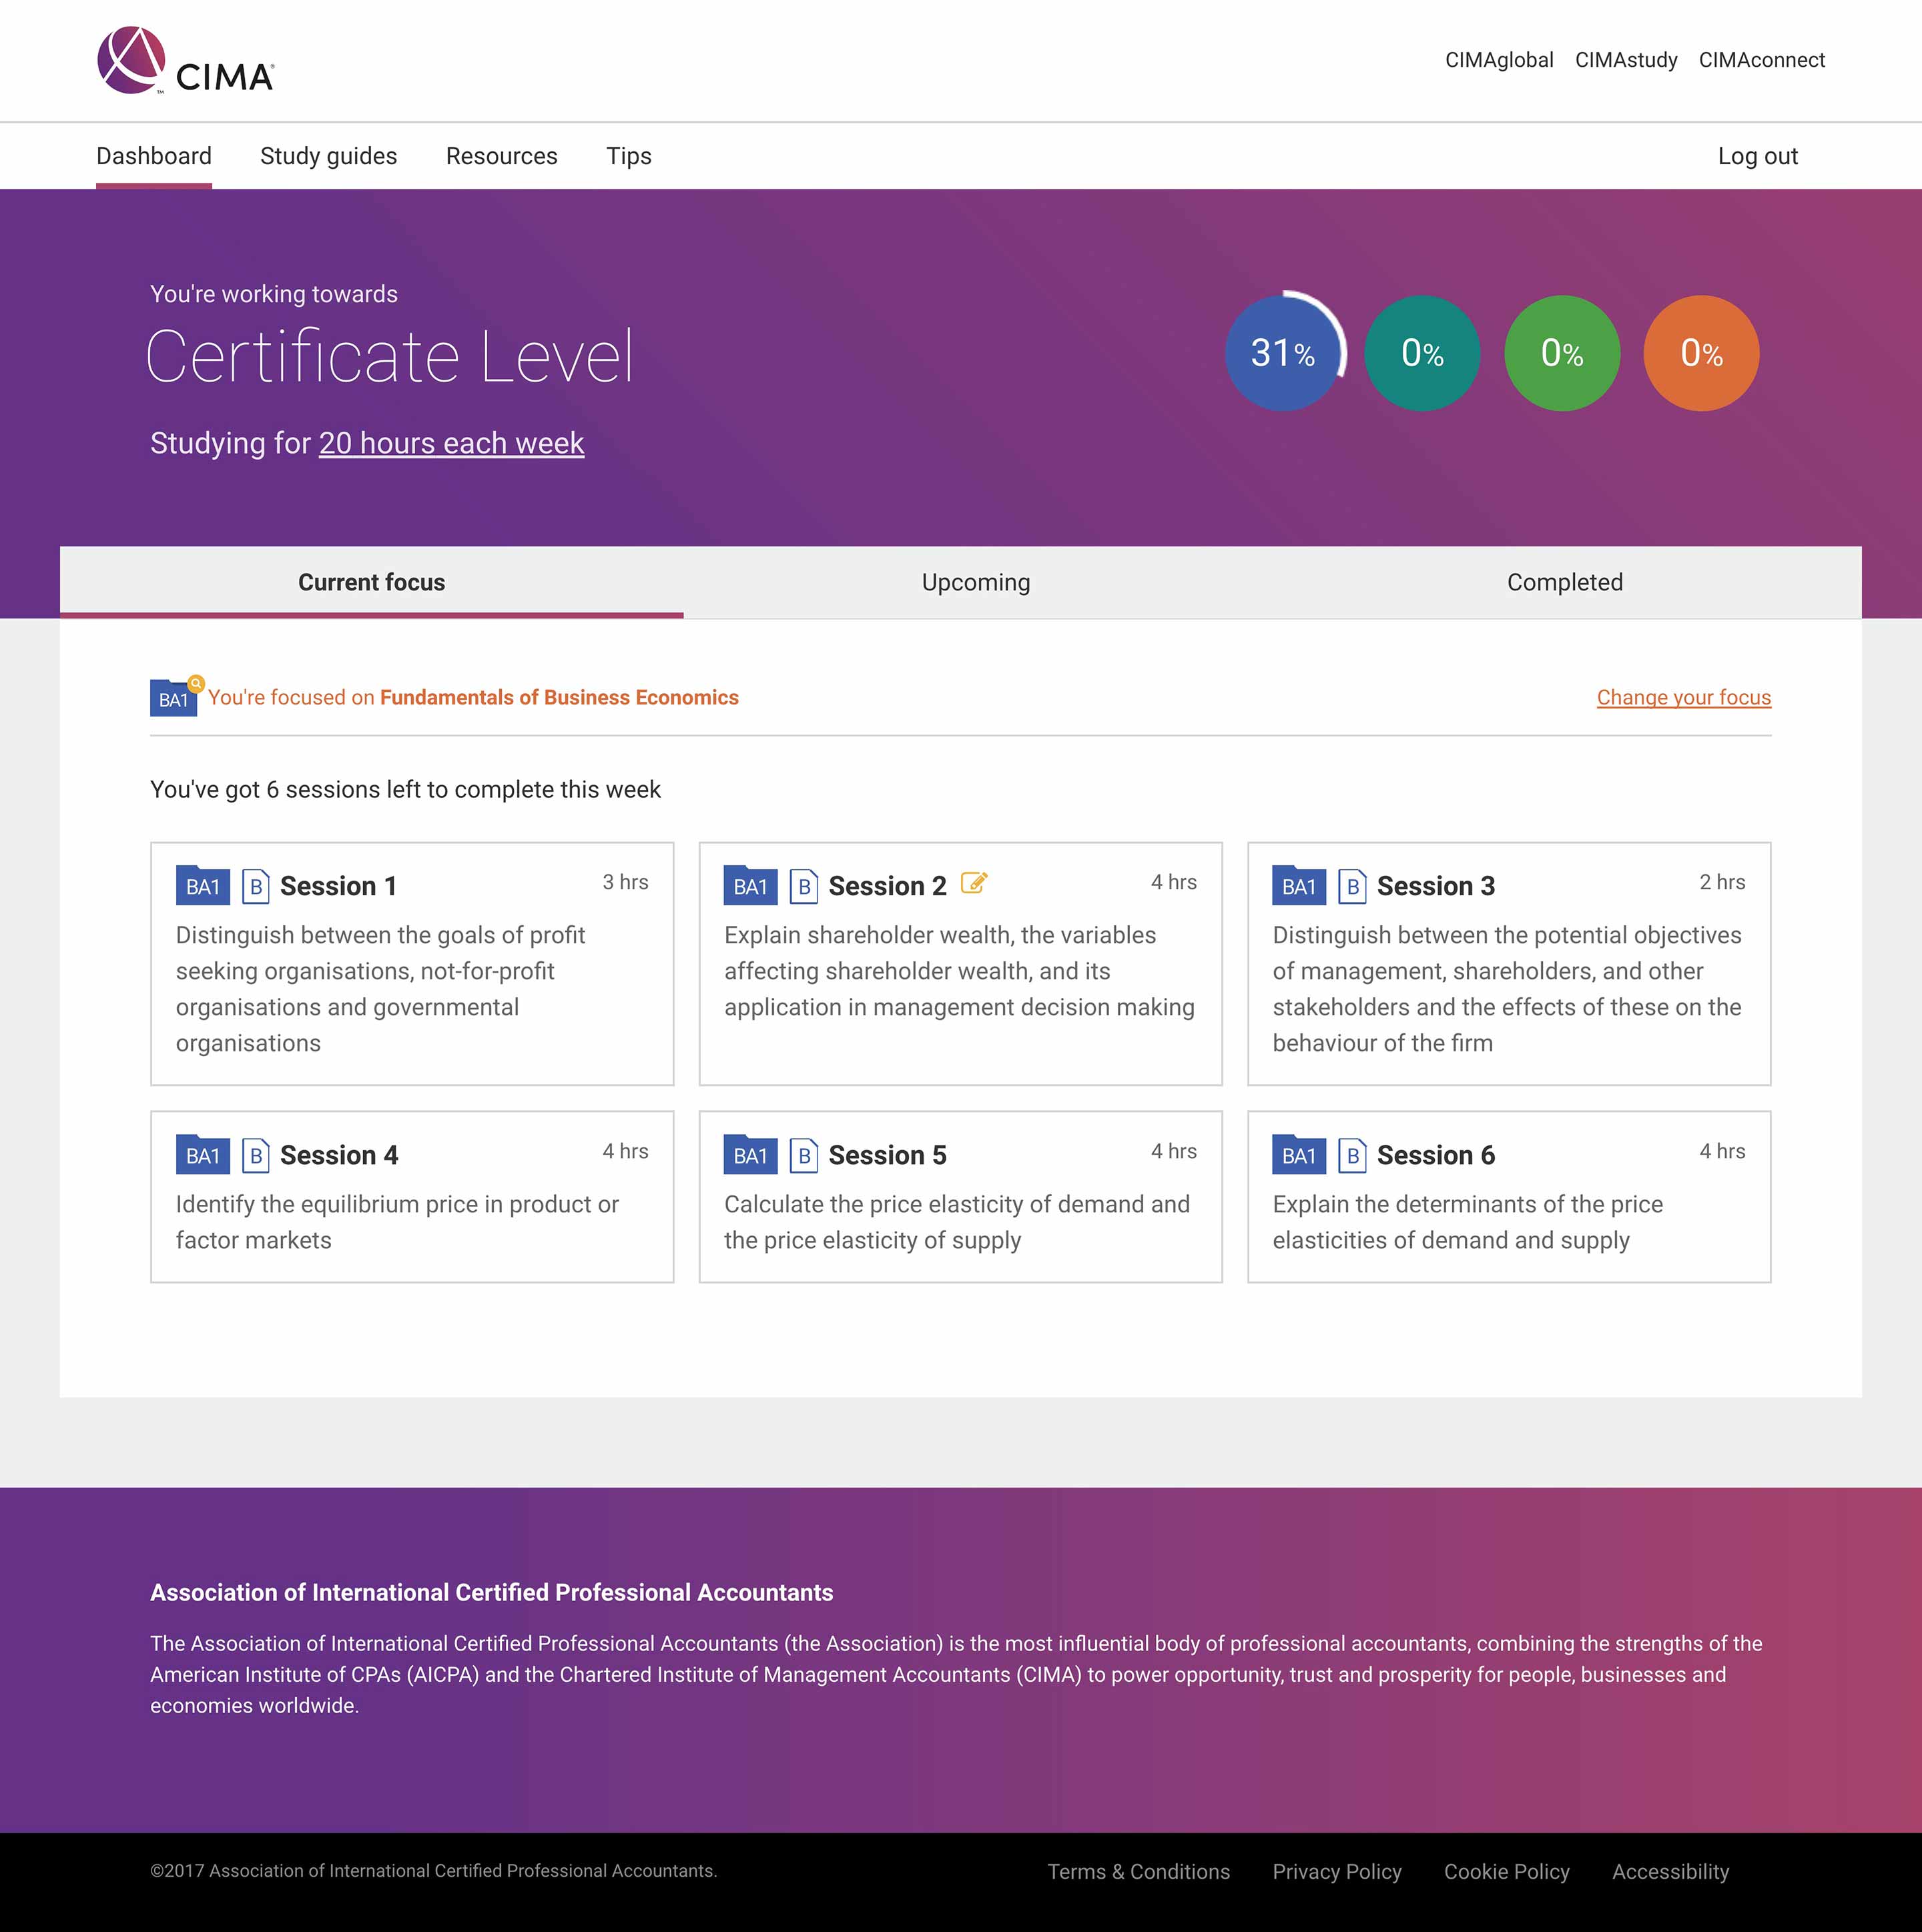The height and width of the screenshot is (1932, 1922).
Task: Click the ©2017 copyright text
Action: click(433, 1870)
